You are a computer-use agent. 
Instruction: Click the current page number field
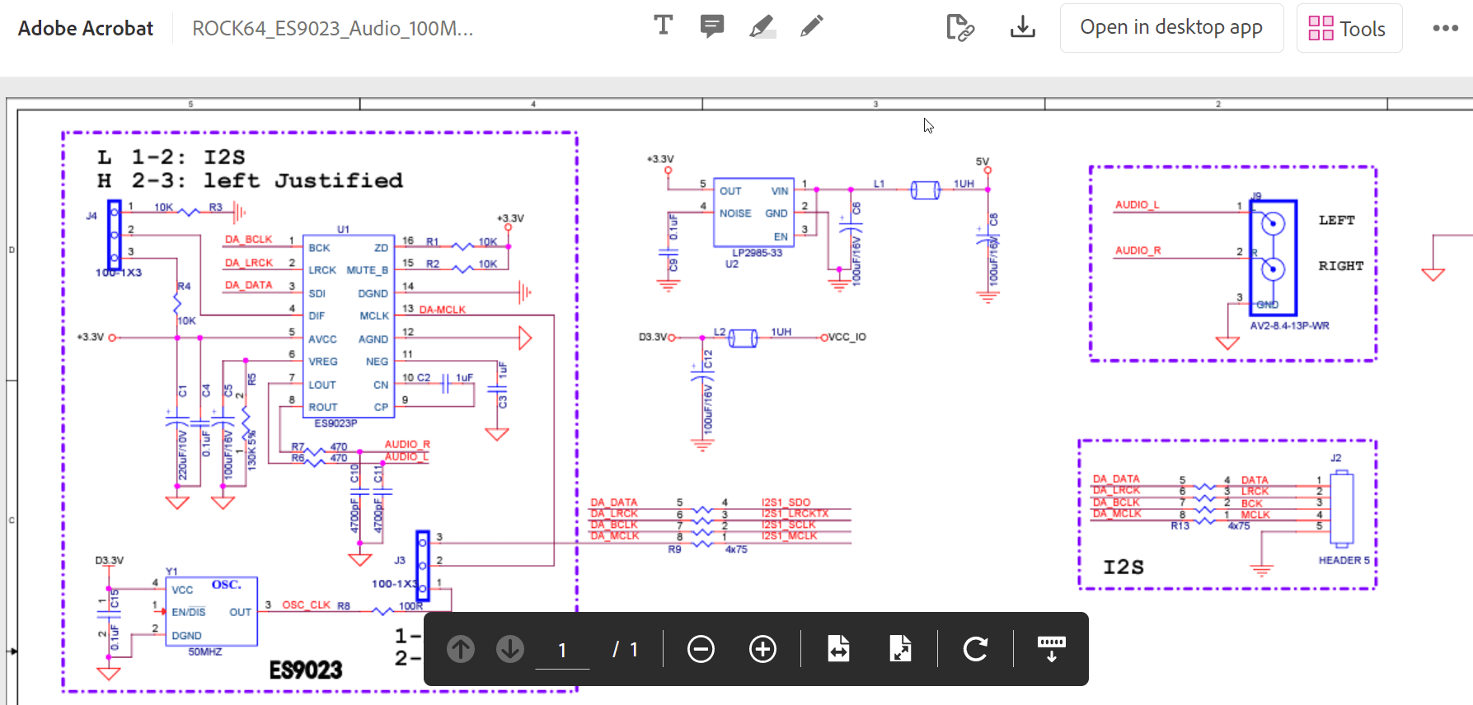click(x=562, y=650)
